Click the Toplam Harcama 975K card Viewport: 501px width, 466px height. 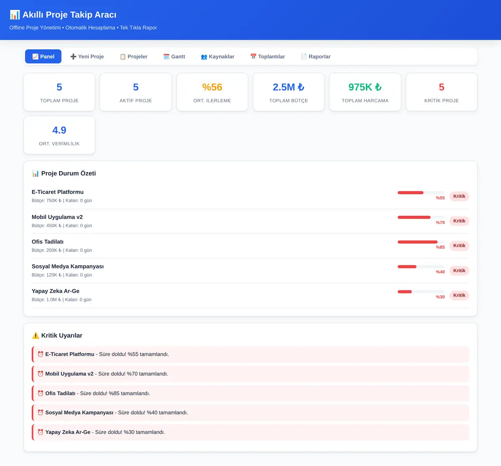coord(365,92)
